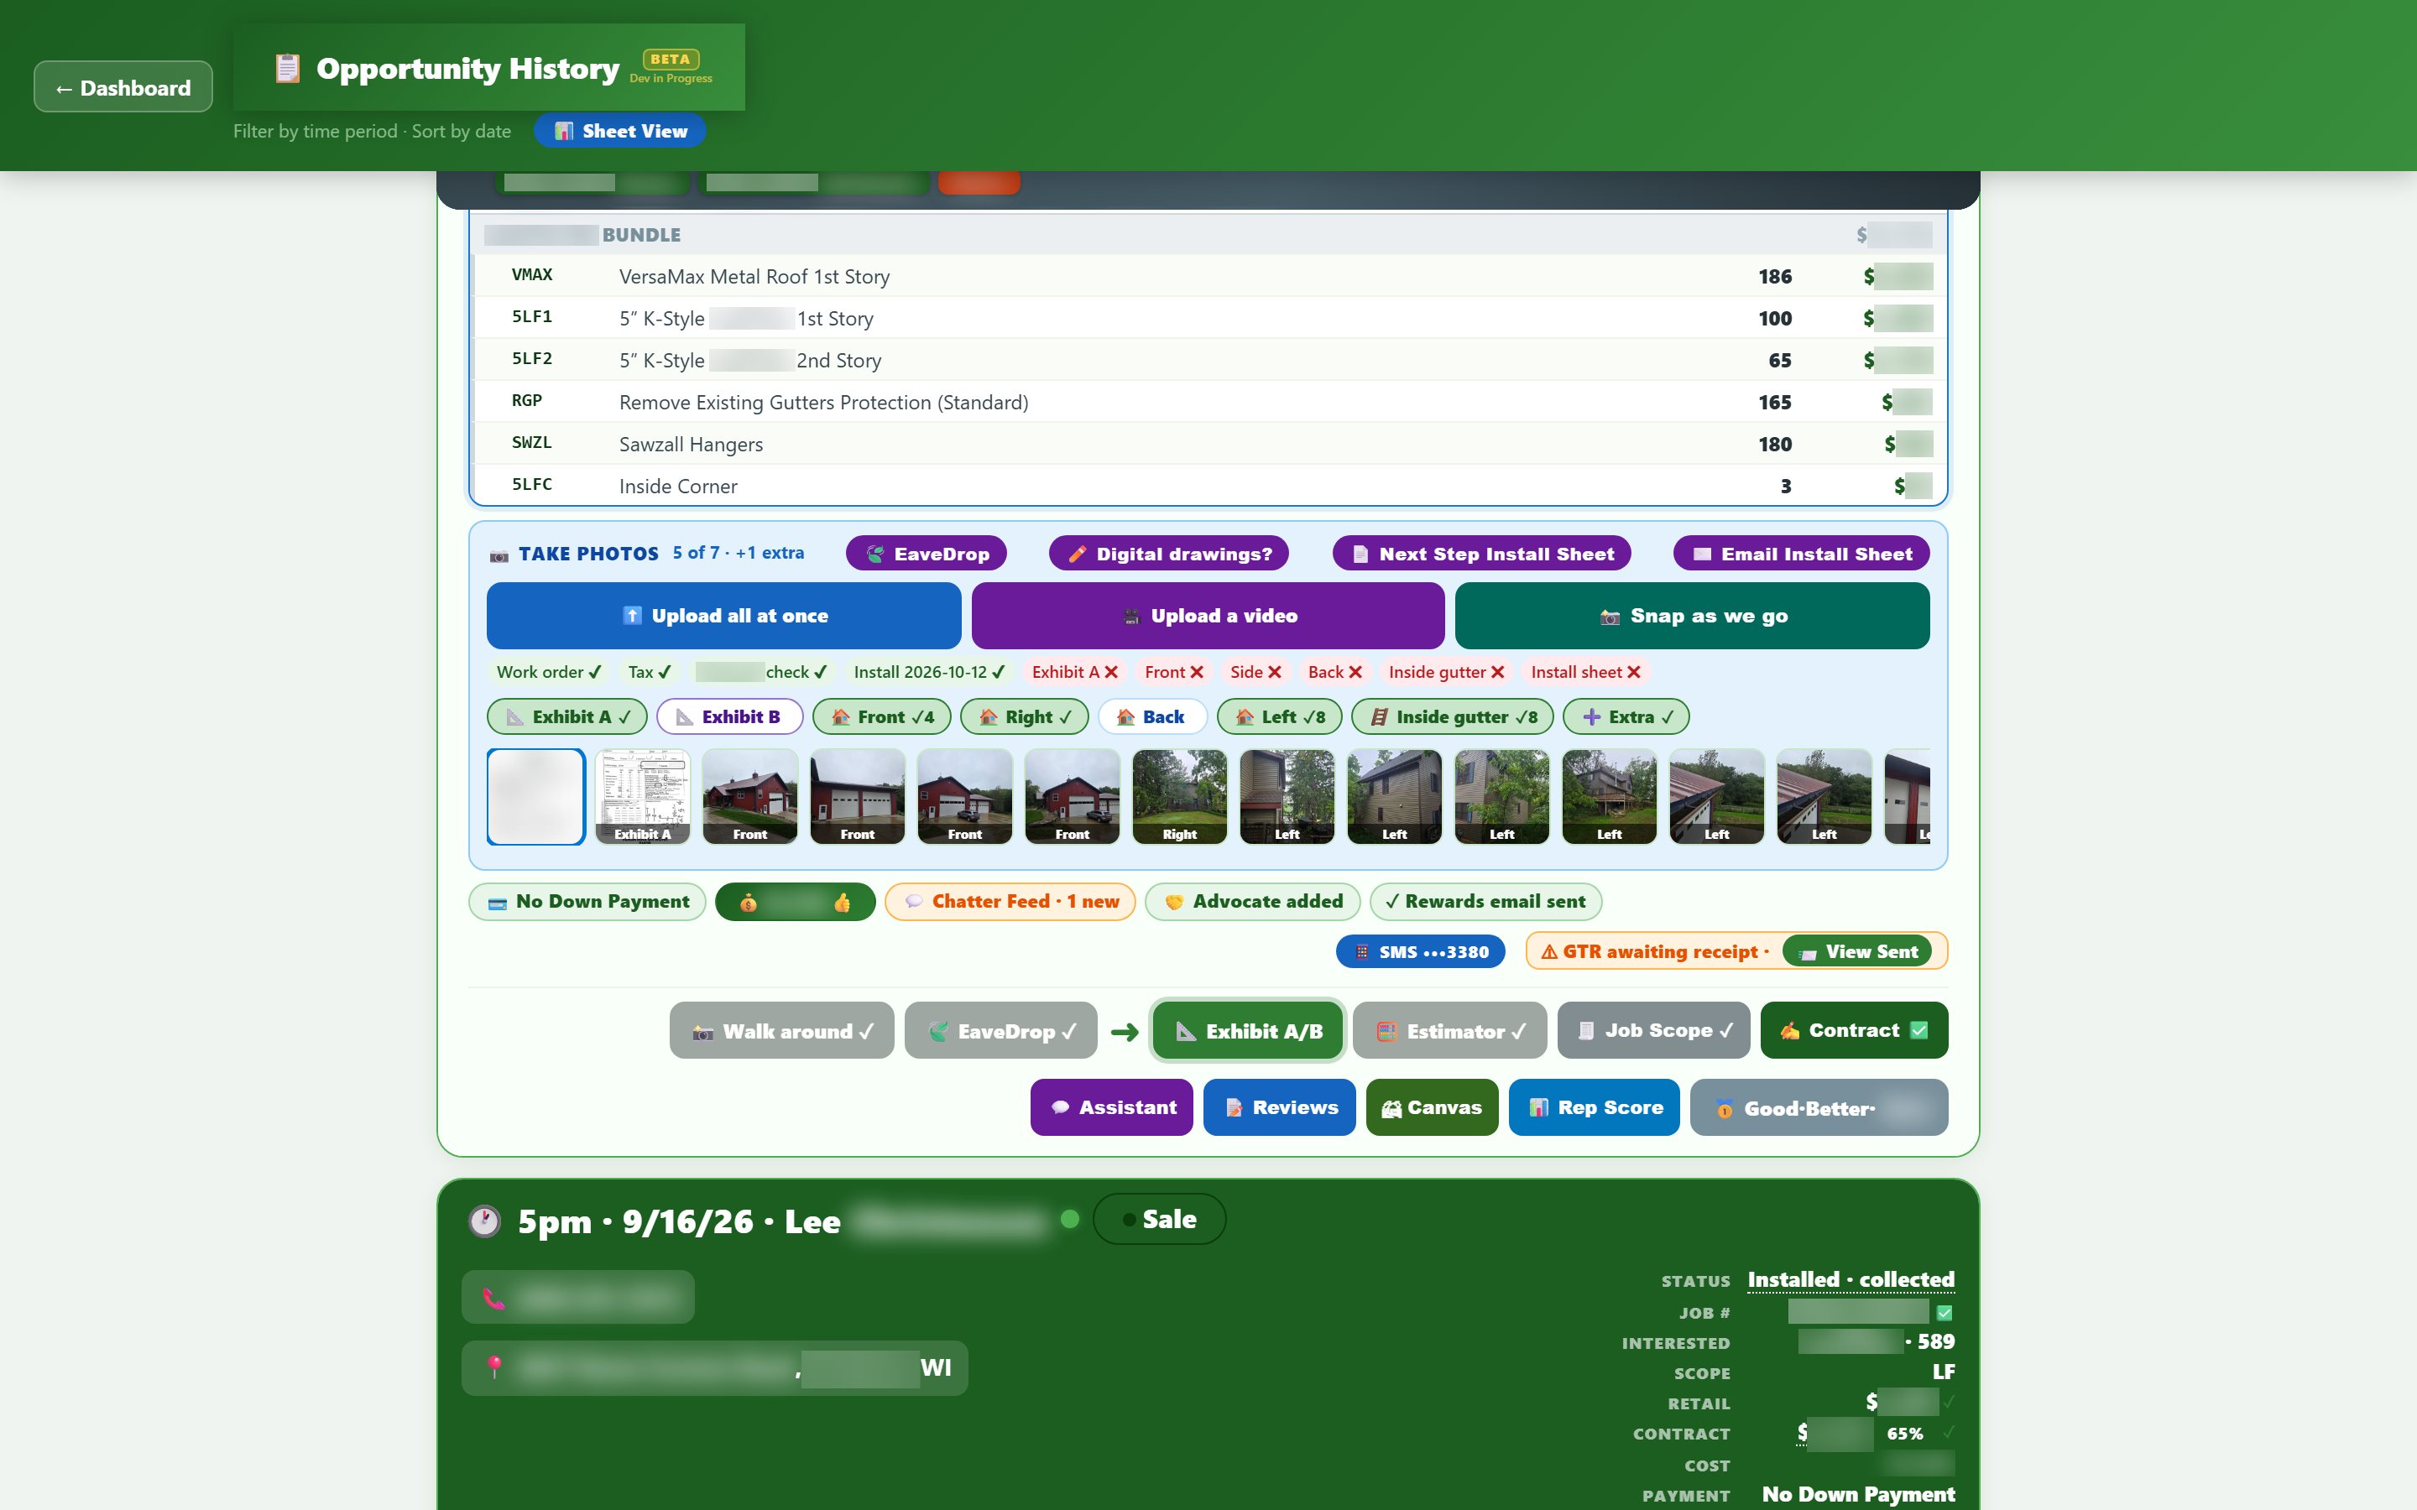Launch the Assistant
The image size is (2417, 1510).
(1112, 1106)
